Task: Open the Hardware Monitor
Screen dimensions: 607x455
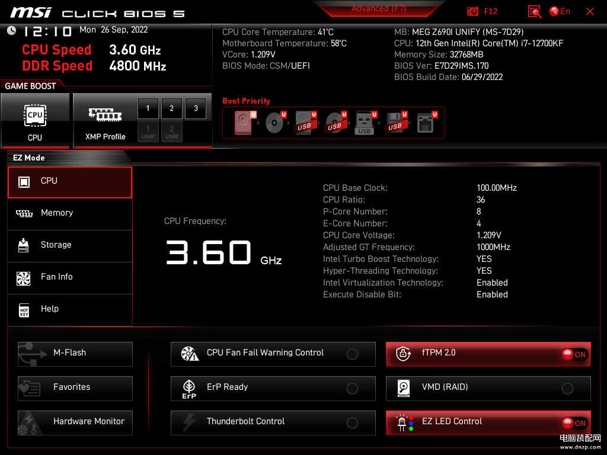Action: [x=75, y=422]
